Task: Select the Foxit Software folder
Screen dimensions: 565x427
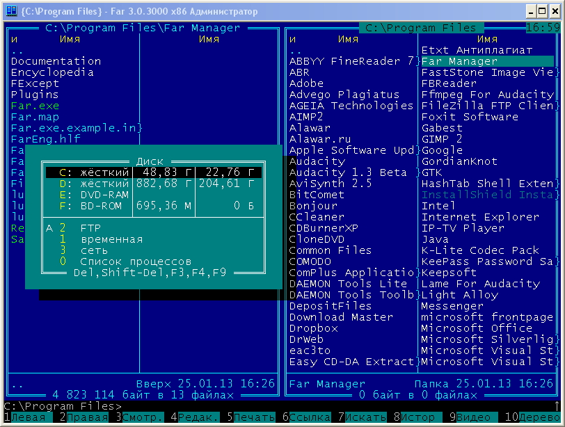Action: click(x=470, y=118)
